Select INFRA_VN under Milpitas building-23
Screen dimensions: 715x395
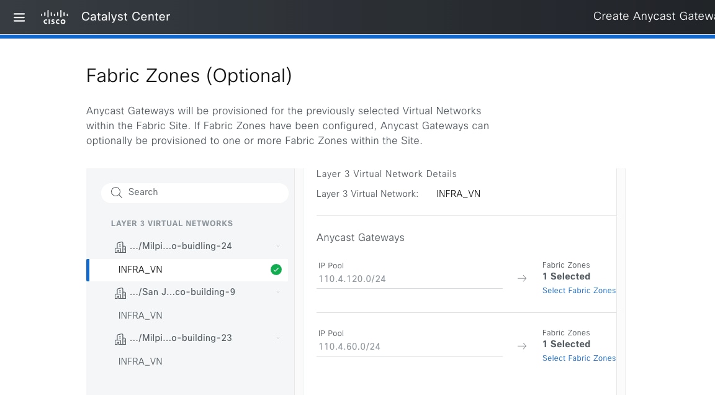coord(140,361)
